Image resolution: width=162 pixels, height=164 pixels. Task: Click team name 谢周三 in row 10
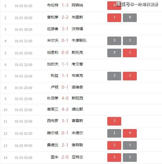click(53, 109)
